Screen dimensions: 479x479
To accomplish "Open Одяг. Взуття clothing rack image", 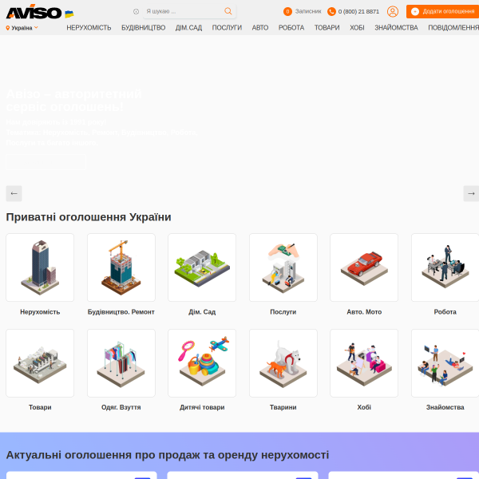I will pyautogui.click(x=121, y=363).
